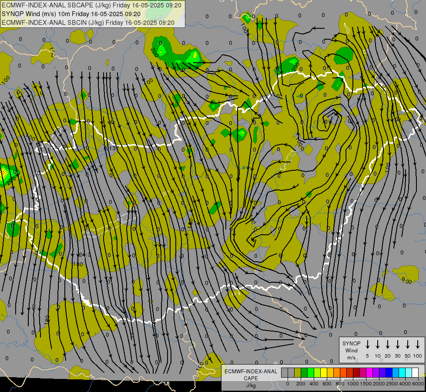The height and width of the screenshot is (392, 426).
Task: Select the orange swatch left of 800 tick
Action: coord(337,372)
